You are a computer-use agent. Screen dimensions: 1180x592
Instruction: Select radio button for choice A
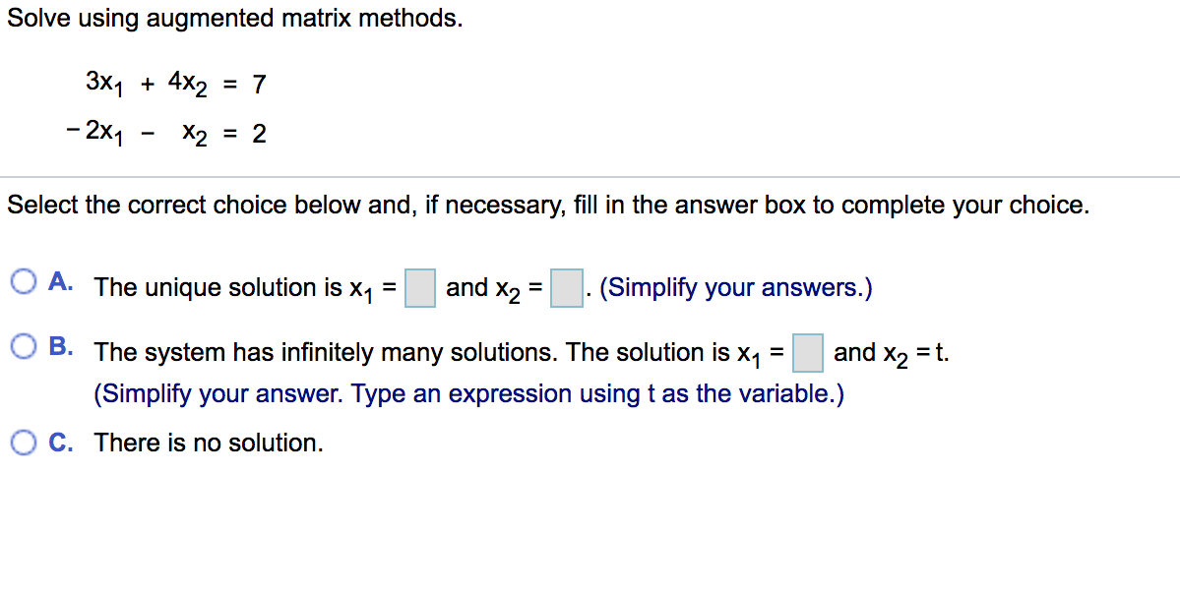click(x=23, y=281)
